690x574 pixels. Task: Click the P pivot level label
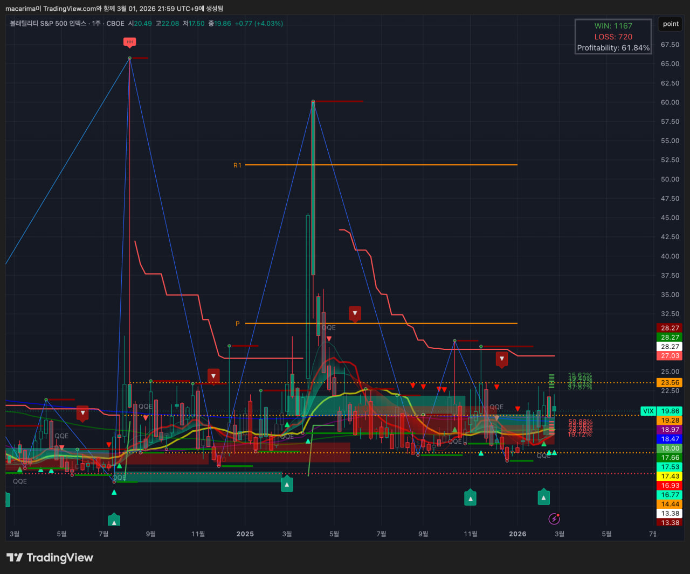[x=237, y=324]
